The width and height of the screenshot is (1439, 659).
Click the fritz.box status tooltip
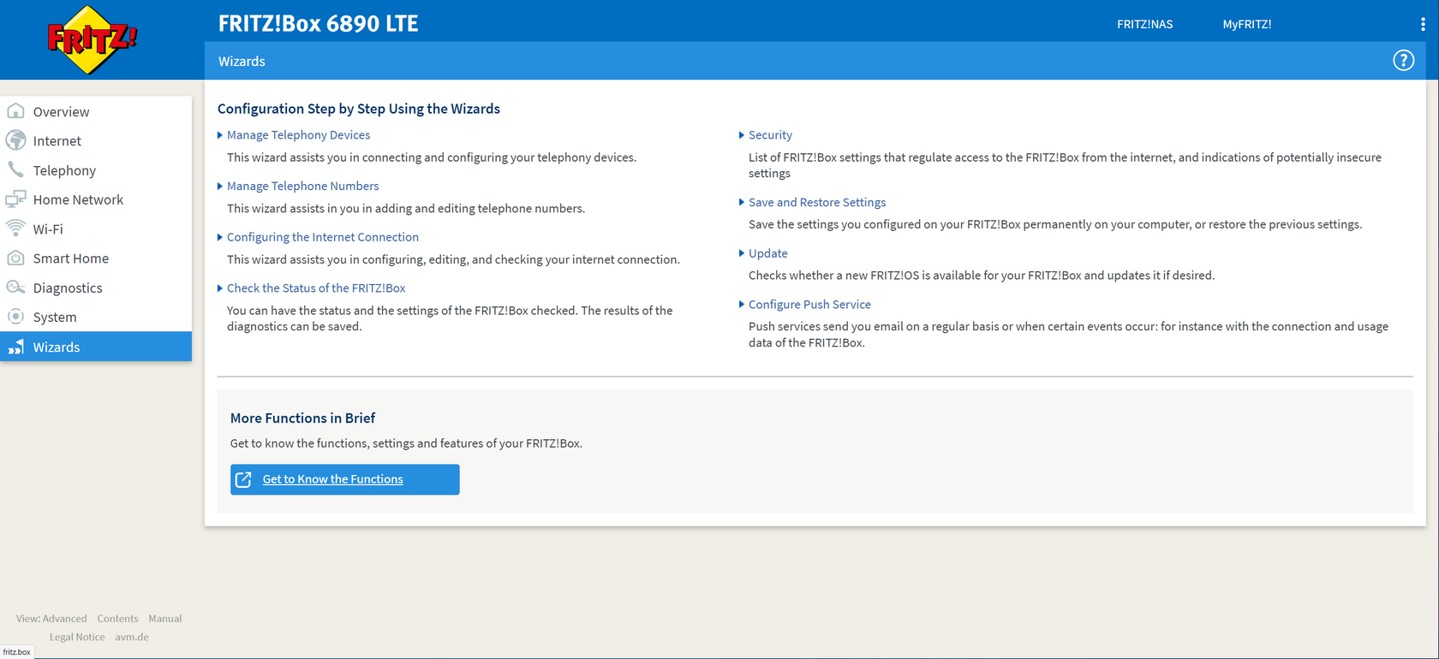click(16, 652)
